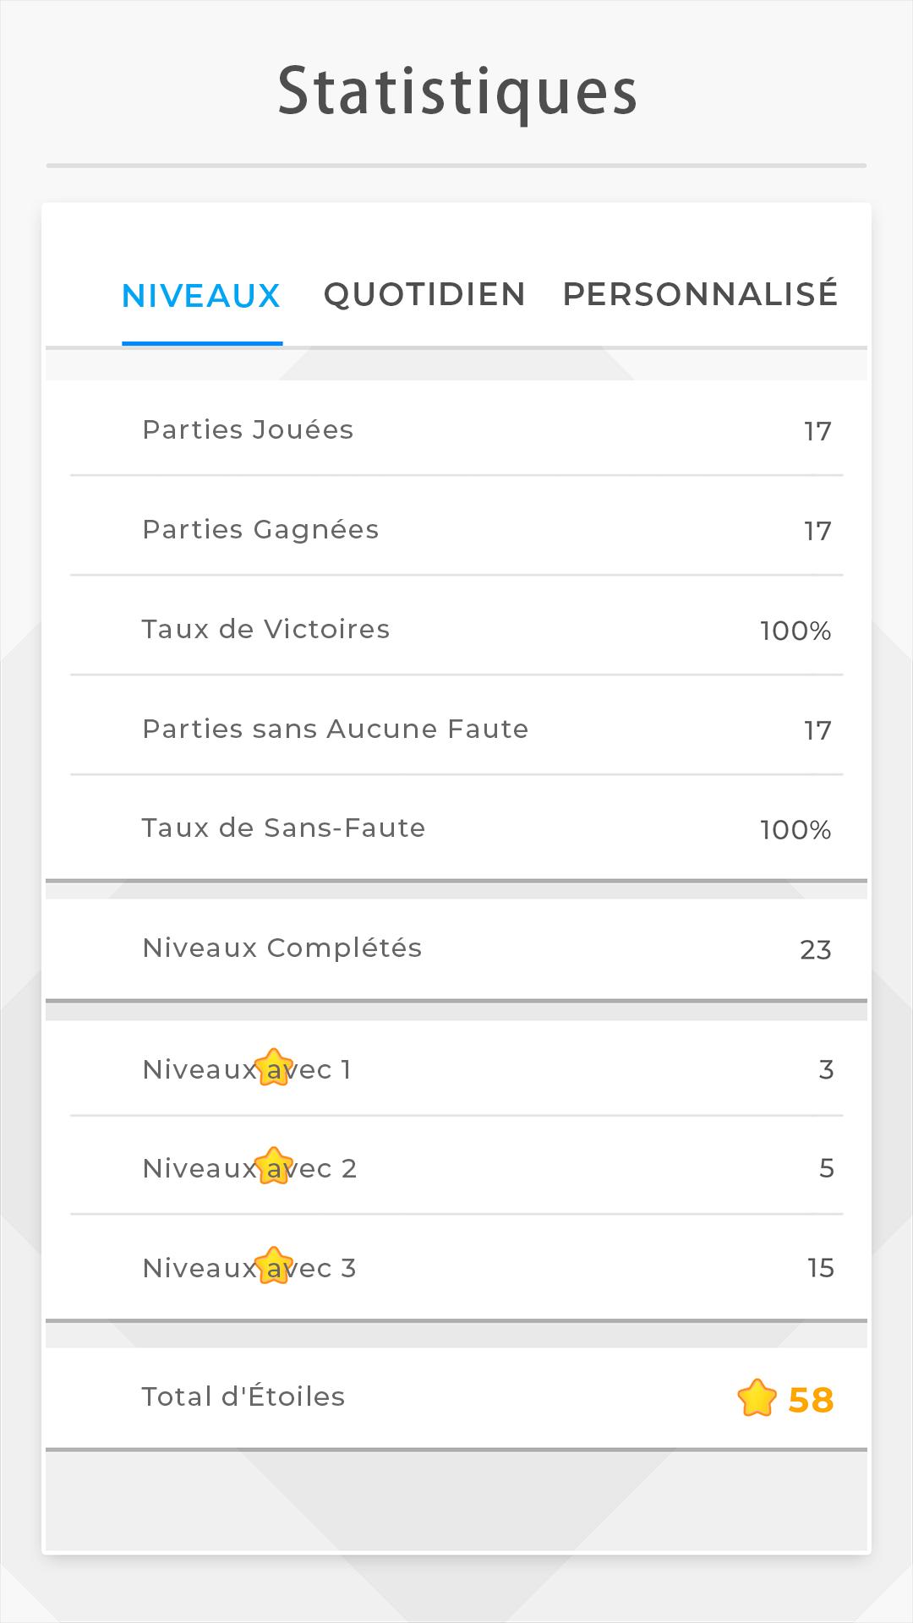The height and width of the screenshot is (1623, 913).
Task: Click the 23 completed levels value
Action: coord(816,950)
